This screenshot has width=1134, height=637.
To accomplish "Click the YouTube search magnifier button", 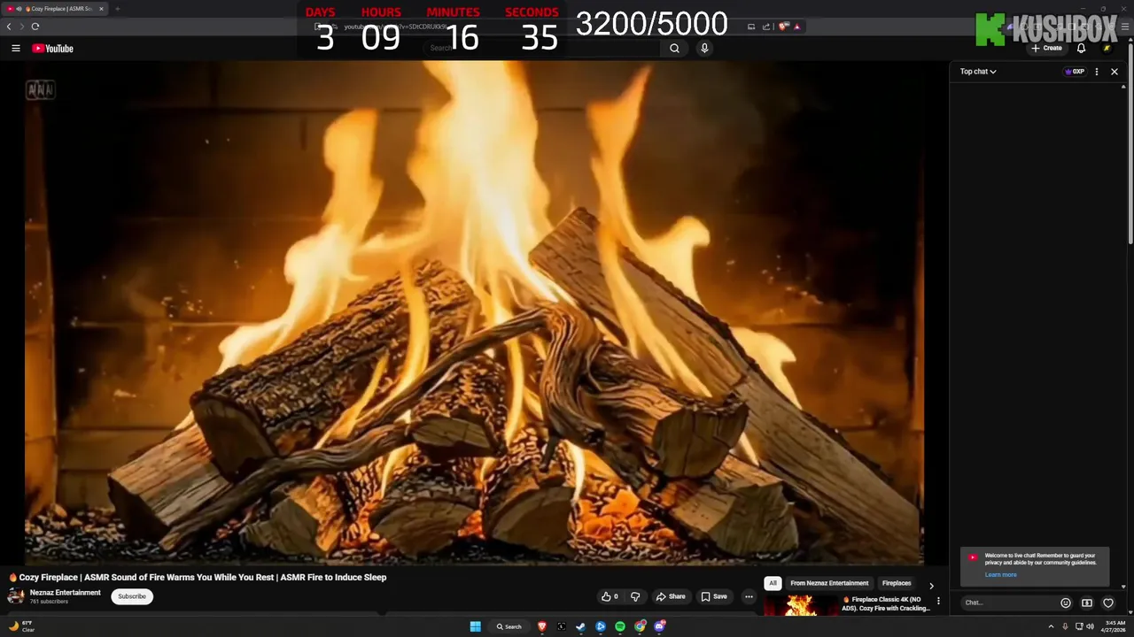I will click(674, 49).
